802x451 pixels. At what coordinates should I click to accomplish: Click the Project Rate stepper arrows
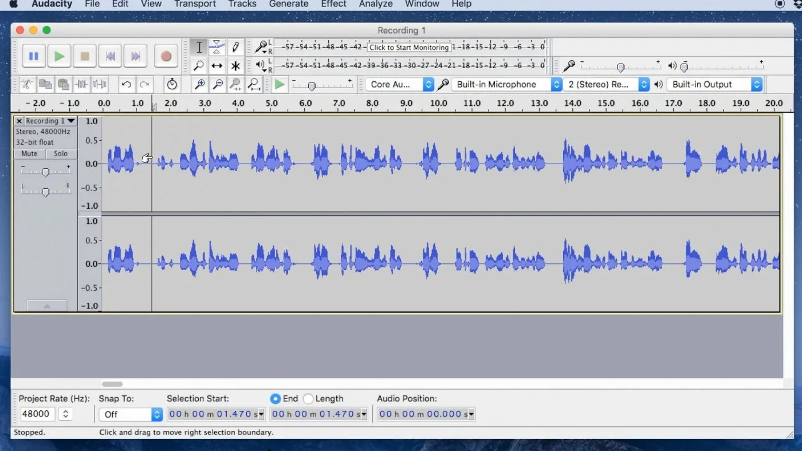coord(65,414)
